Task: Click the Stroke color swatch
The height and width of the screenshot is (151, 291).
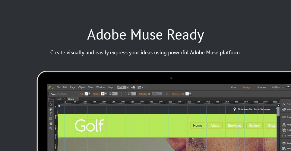Action: pyautogui.click(x=103, y=94)
